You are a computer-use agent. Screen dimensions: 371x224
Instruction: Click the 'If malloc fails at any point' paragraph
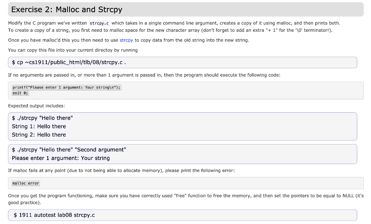coord(121,171)
